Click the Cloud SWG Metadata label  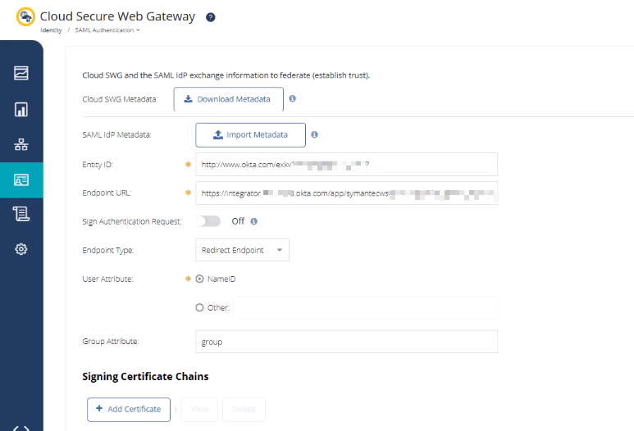coord(120,99)
